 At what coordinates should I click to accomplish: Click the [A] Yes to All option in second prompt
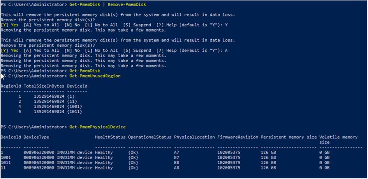[x=41, y=51]
